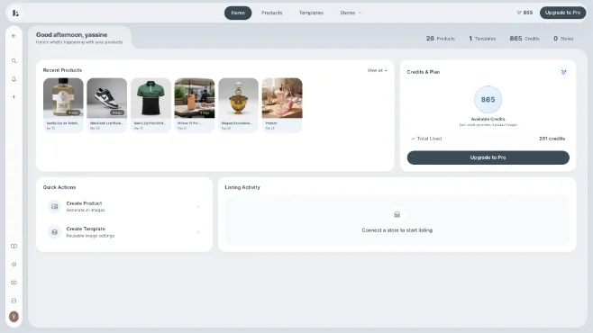Open the perfume bottle Eau de Toilette product
Screen dimensions: 593x333
tap(63, 105)
